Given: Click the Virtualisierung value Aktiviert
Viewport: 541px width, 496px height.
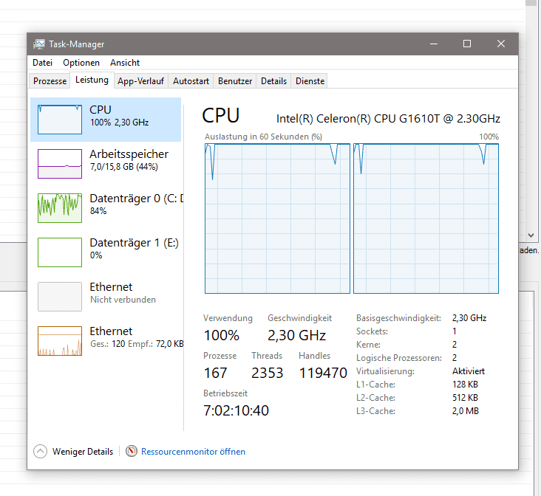Looking at the screenshot, I should [x=469, y=371].
